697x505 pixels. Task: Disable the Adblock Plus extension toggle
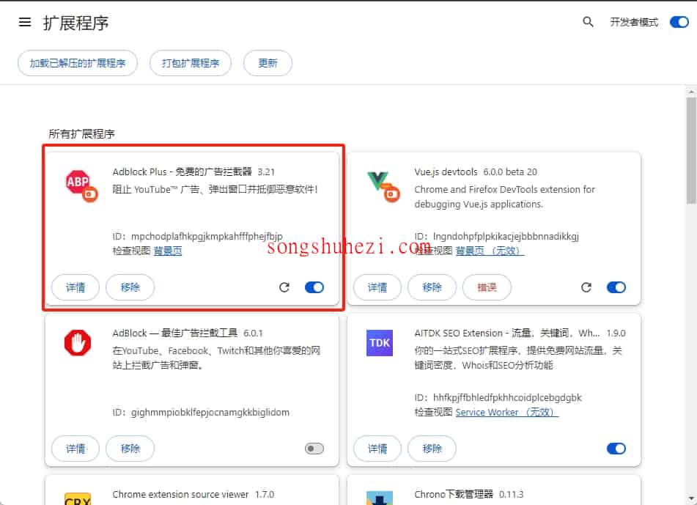[314, 287]
